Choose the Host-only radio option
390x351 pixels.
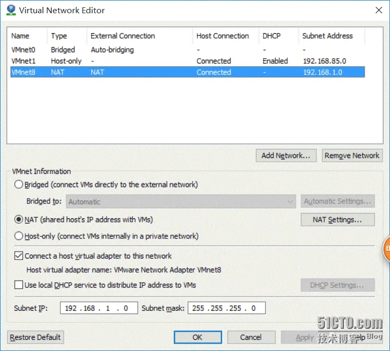point(19,236)
